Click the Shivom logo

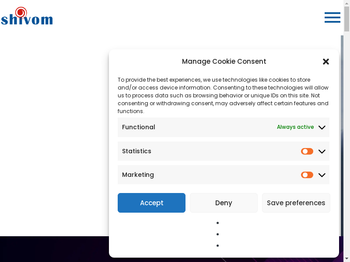tap(27, 17)
